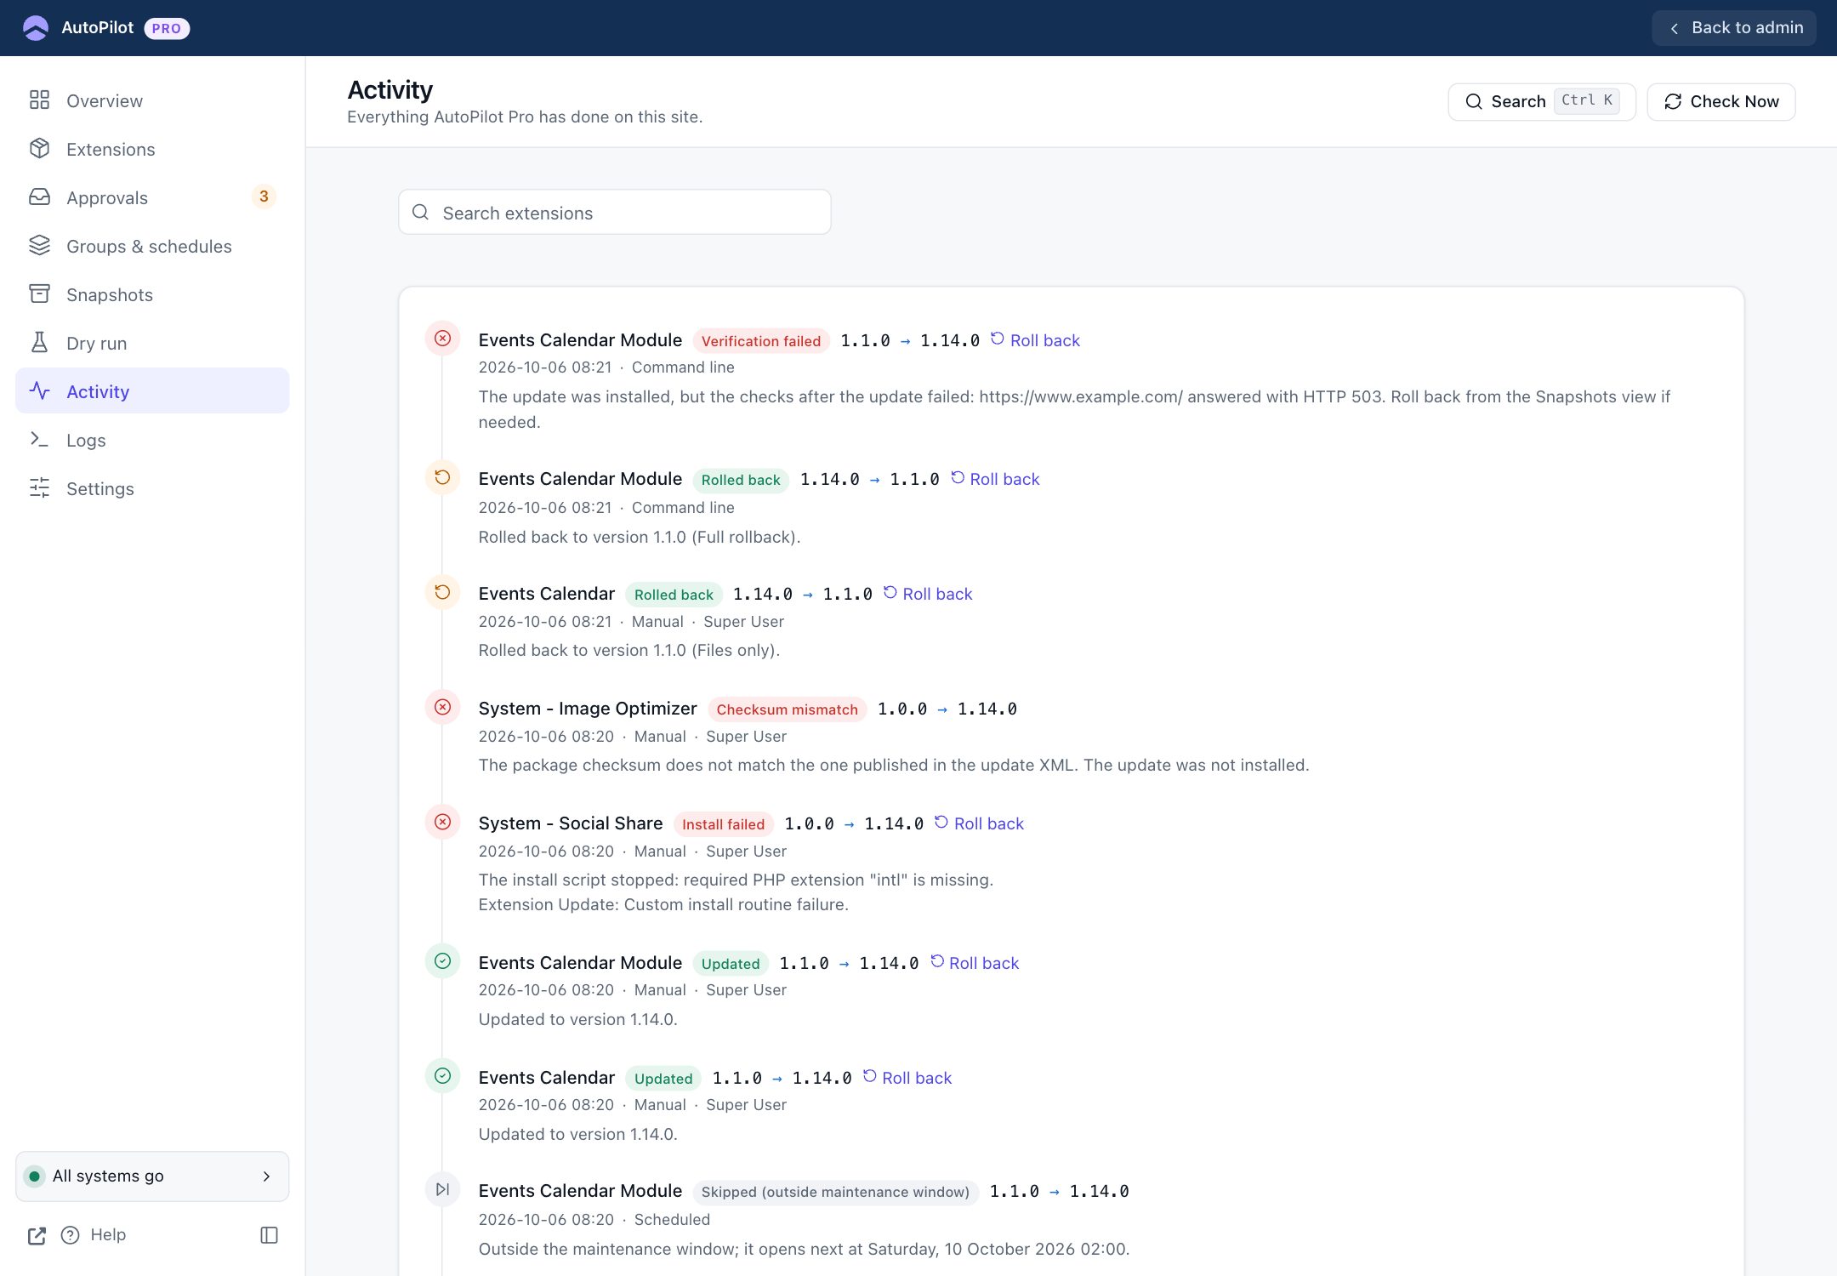Go to Extensions in sidebar
Viewport: 1837px width, 1276px height.
(x=152, y=149)
